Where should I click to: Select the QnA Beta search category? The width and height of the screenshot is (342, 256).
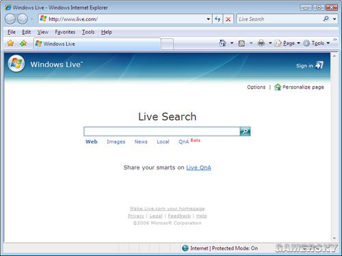pyautogui.click(x=189, y=141)
